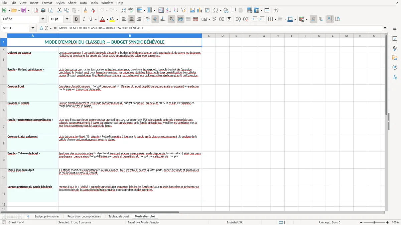Toggle Merge and Center Cells button
This screenshot has height=225, width=401.
click(x=180, y=19)
